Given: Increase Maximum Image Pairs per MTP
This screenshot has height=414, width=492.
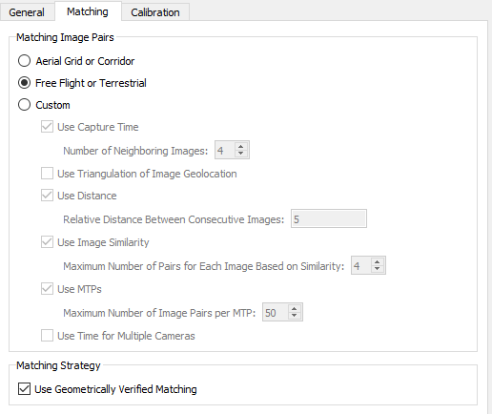Looking at the screenshot, I should click(295, 309).
